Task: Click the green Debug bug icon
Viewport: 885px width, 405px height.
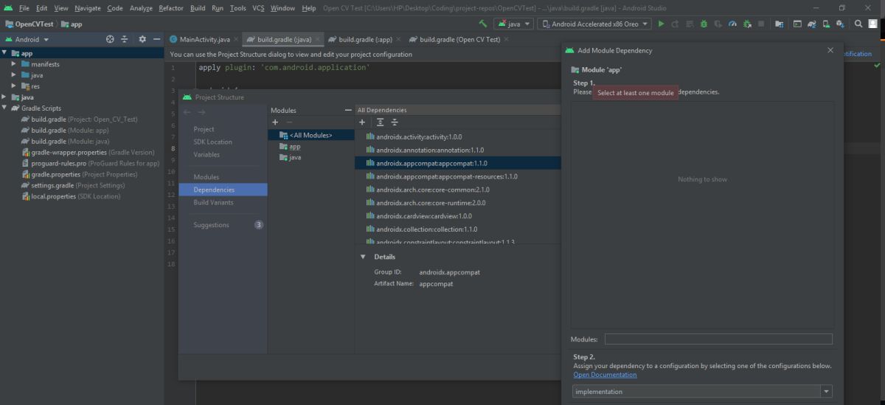Action: [x=704, y=24]
